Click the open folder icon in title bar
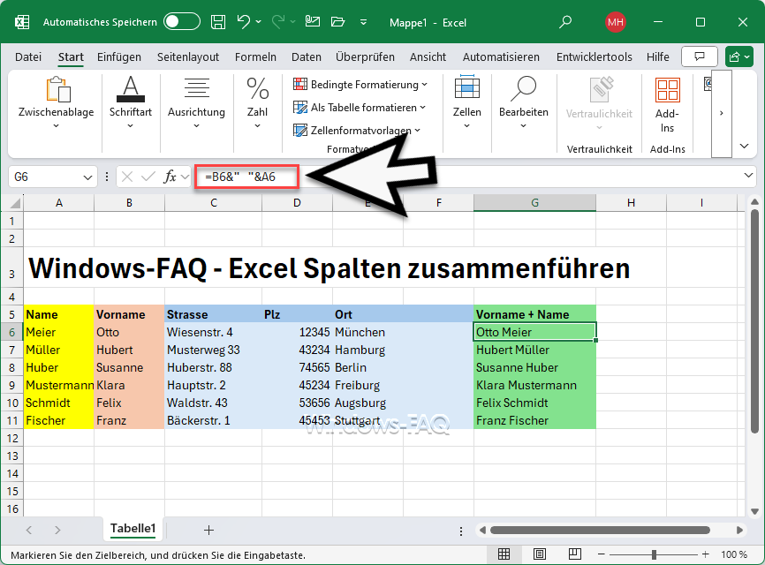The image size is (765, 565). click(x=337, y=21)
